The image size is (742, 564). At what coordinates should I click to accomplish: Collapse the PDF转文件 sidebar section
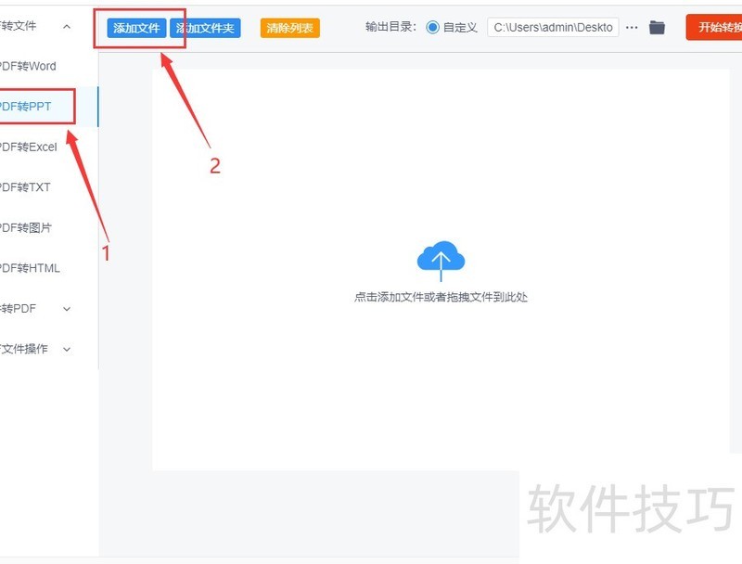point(65,26)
